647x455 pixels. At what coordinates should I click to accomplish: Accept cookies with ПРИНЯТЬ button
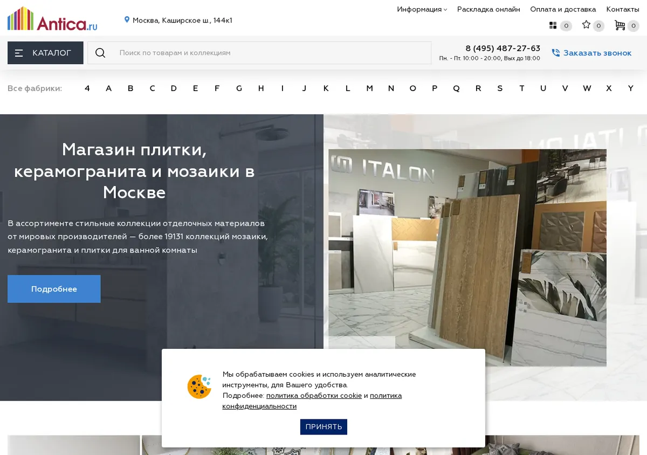(x=323, y=427)
